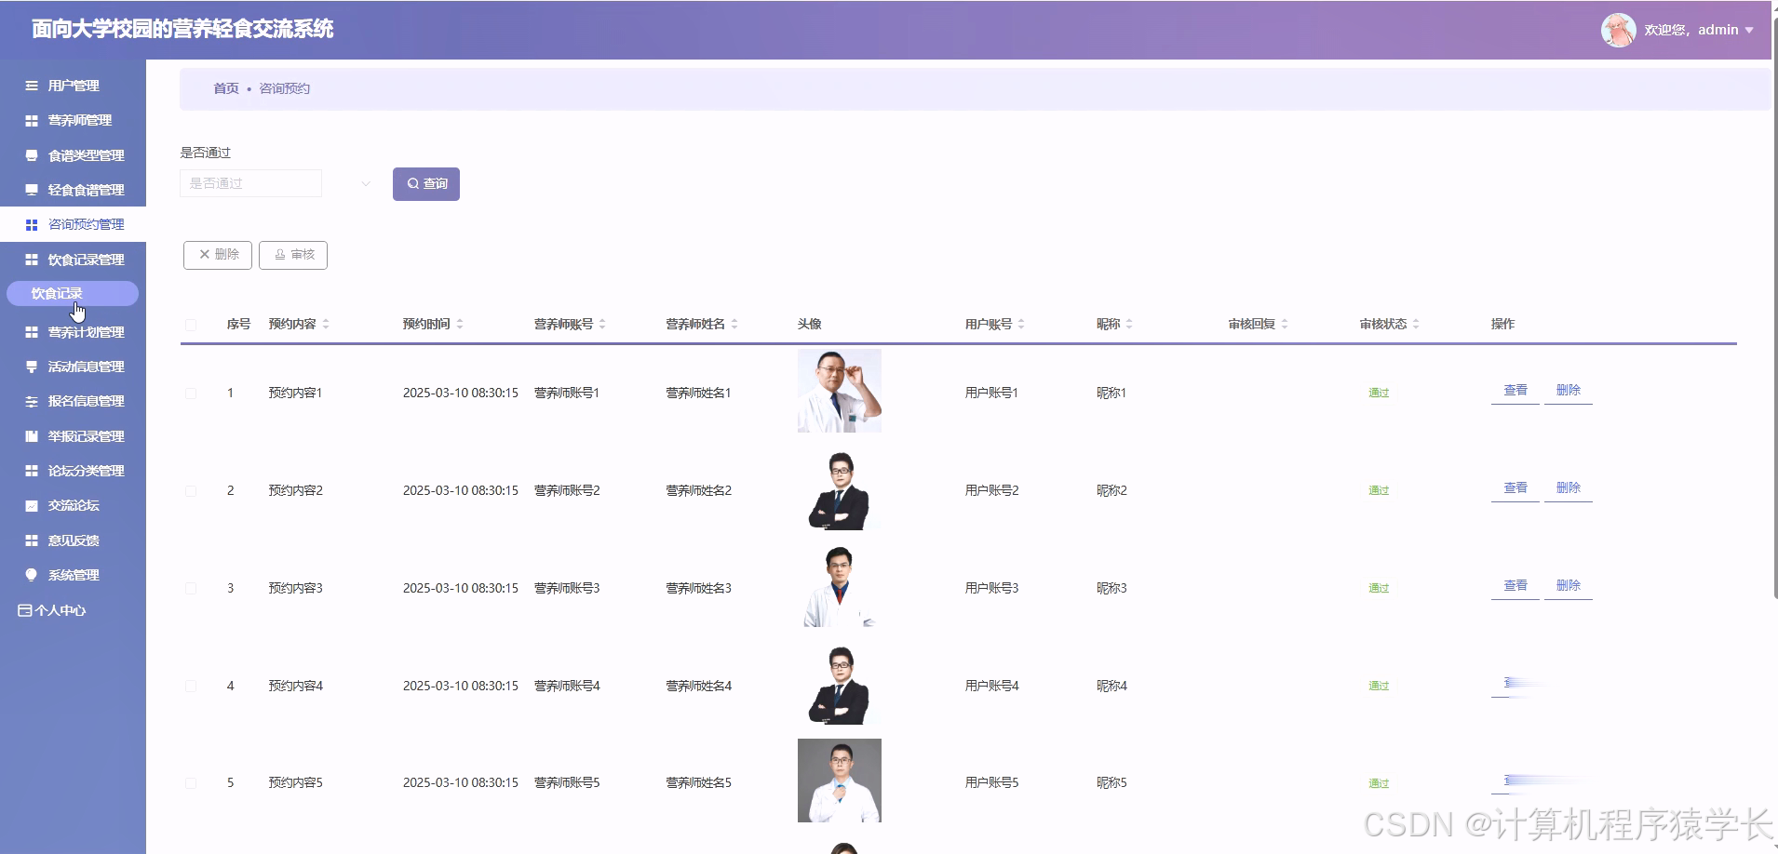The width and height of the screenshot is (1778, 854).
Task: Click the 交流论坛 menu icon
Action: (x=32, y=505)
